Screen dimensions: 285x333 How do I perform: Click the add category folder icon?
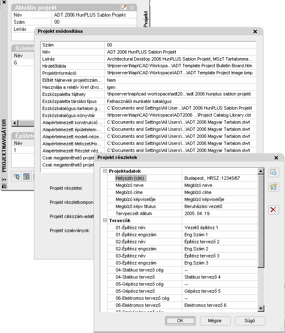pos(273,187)
